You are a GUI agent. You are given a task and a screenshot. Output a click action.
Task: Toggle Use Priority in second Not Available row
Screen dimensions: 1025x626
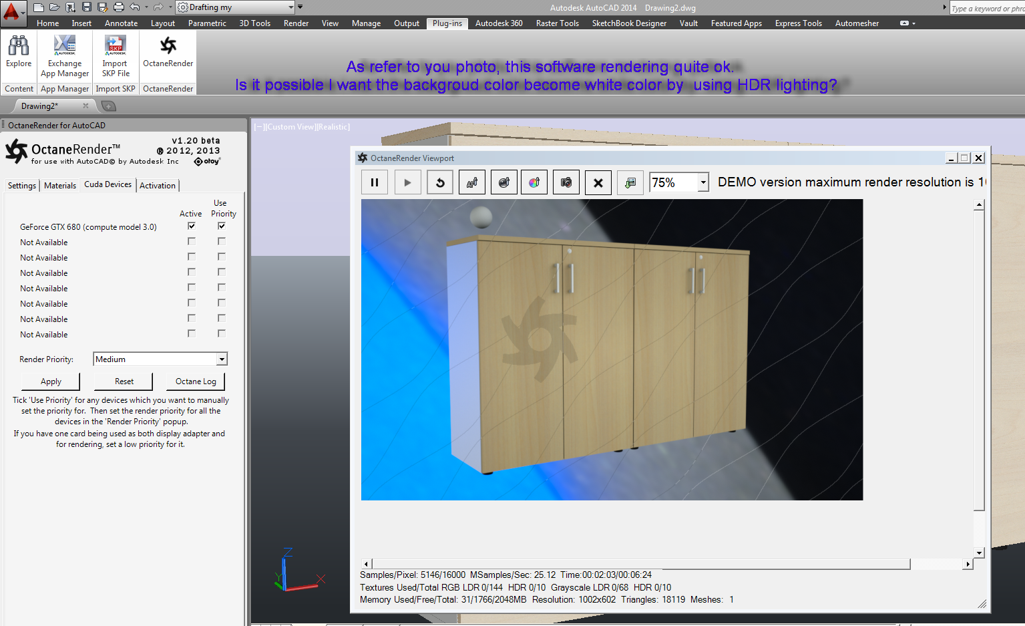222,257
